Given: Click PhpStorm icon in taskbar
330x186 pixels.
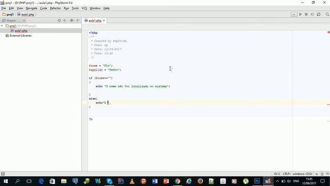Looking at the screenshot, I should 268,181.
